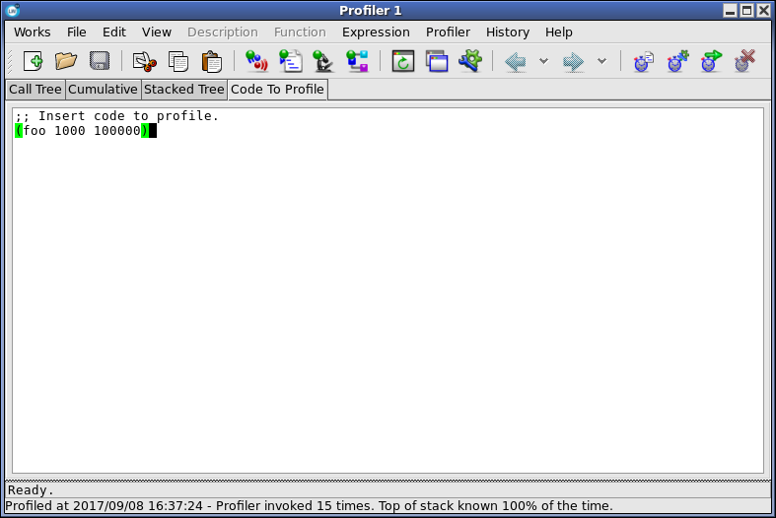Go back with the left arrow icon

point(515,62)
